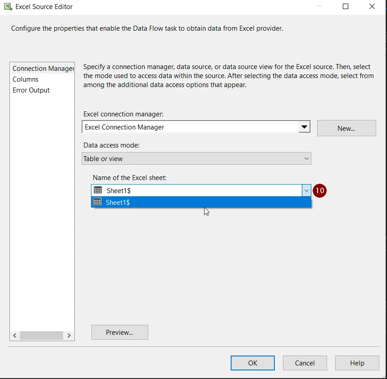Viewport: 387px width, 379px height.
Task: Expand the Data access mode dropdown
Action: click(x=306, y=158)
